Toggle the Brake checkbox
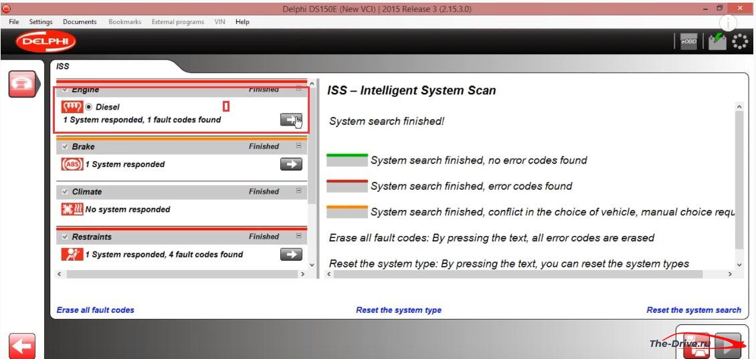The height and width of the screenshot is (359, 756). coord(65,146)
